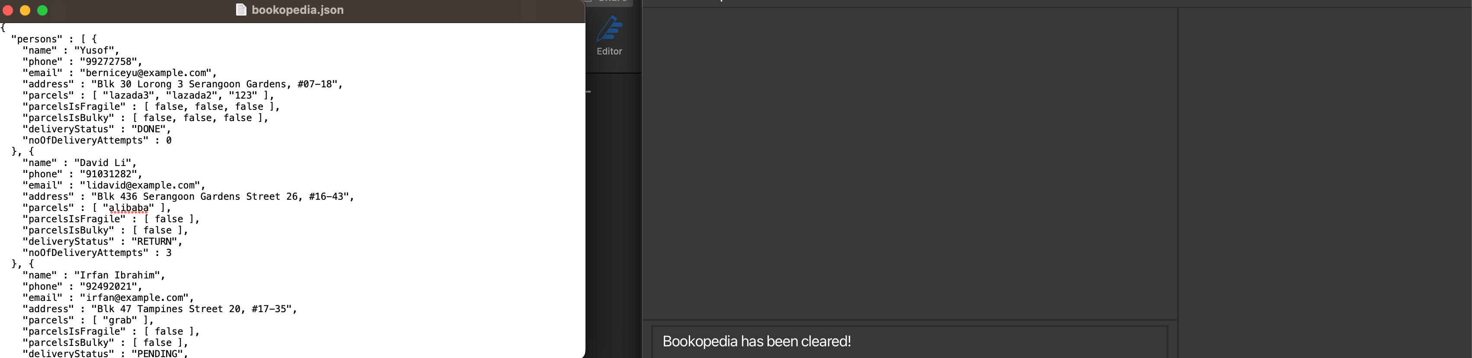Click the line with name "Irfan Ibrahim"
Screen dimensions: 1472x358
94,275
